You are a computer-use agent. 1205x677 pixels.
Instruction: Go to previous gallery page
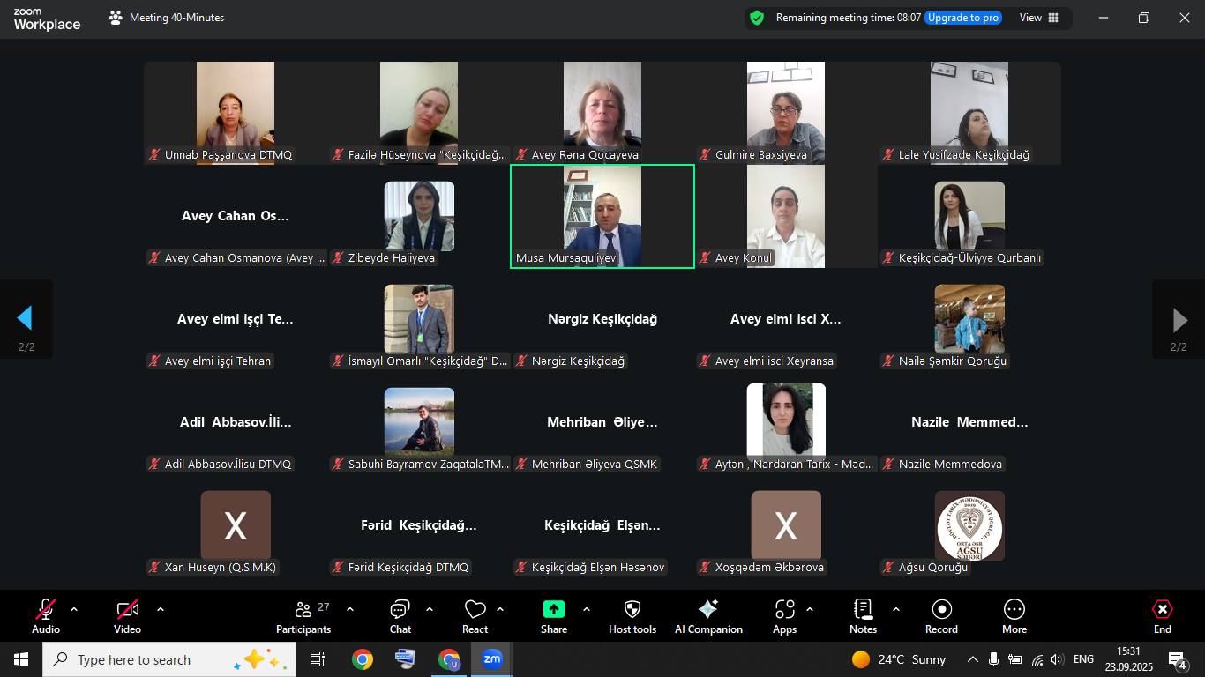tap(26, 319)
